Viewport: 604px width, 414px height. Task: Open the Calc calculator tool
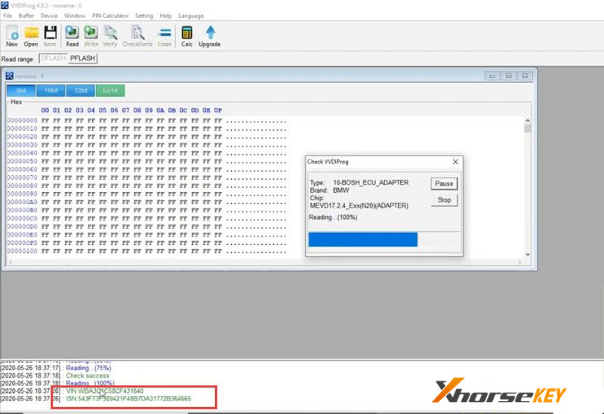coord(186,36)
